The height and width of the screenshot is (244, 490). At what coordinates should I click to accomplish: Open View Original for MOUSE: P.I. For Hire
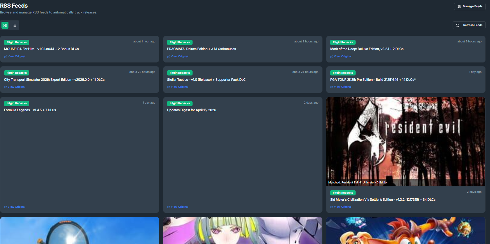point(15,56)
